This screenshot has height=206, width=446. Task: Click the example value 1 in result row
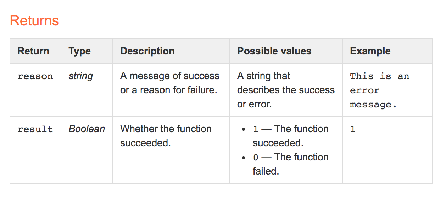point(353,129)
